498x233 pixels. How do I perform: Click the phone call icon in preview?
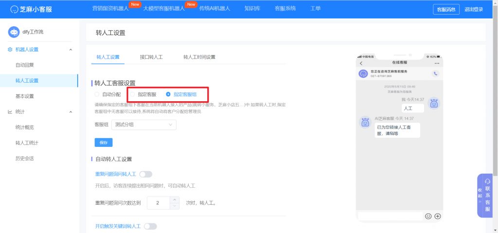pyautogui.click(x=435, y=73)
